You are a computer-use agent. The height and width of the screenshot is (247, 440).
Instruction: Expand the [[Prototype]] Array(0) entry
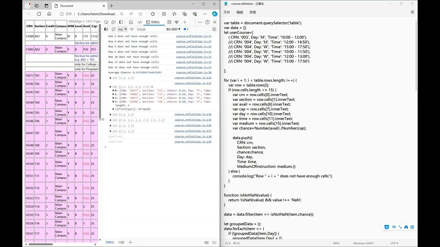[x=113, y=109]
